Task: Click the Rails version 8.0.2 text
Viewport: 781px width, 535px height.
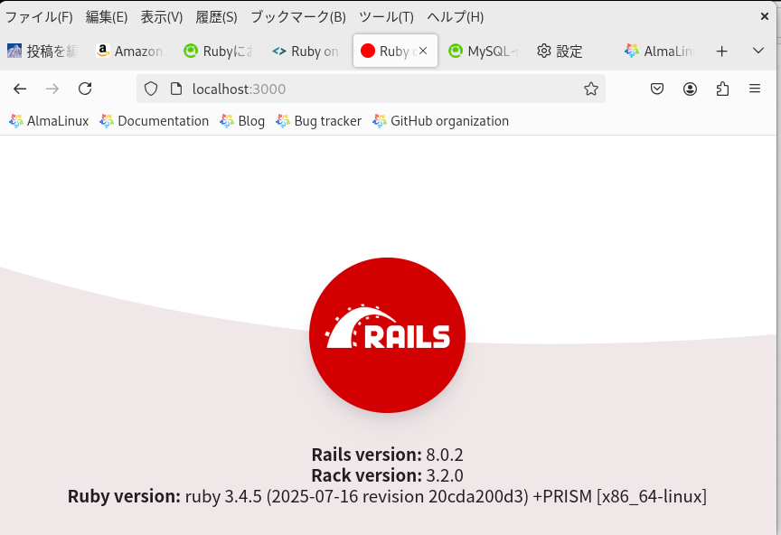Action: pyautogui.click(x=387, y=455)
